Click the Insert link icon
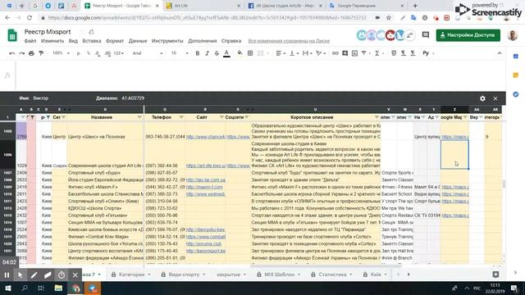The width and height of the screenshot is (525, 295). click(x=336, y=53)
